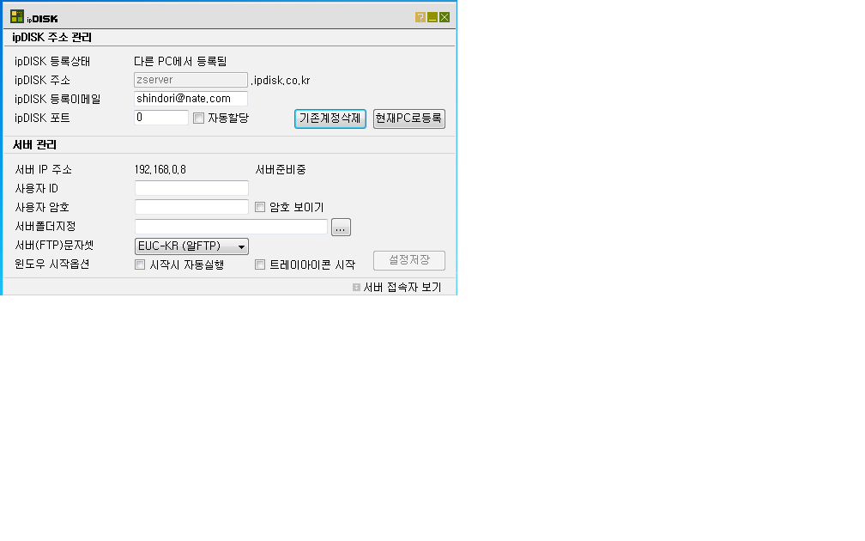Click the ipDISK 주소 관리 section header
This screenshot has width=865, height=541.
click(51, 37)
